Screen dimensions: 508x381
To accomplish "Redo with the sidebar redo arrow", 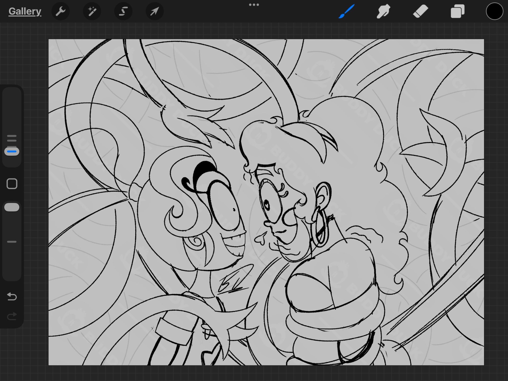I will (x=12, y=316).
